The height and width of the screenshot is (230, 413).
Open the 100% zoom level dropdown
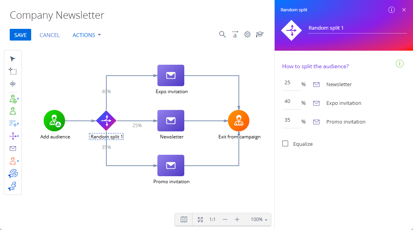(x=259, y=219)
